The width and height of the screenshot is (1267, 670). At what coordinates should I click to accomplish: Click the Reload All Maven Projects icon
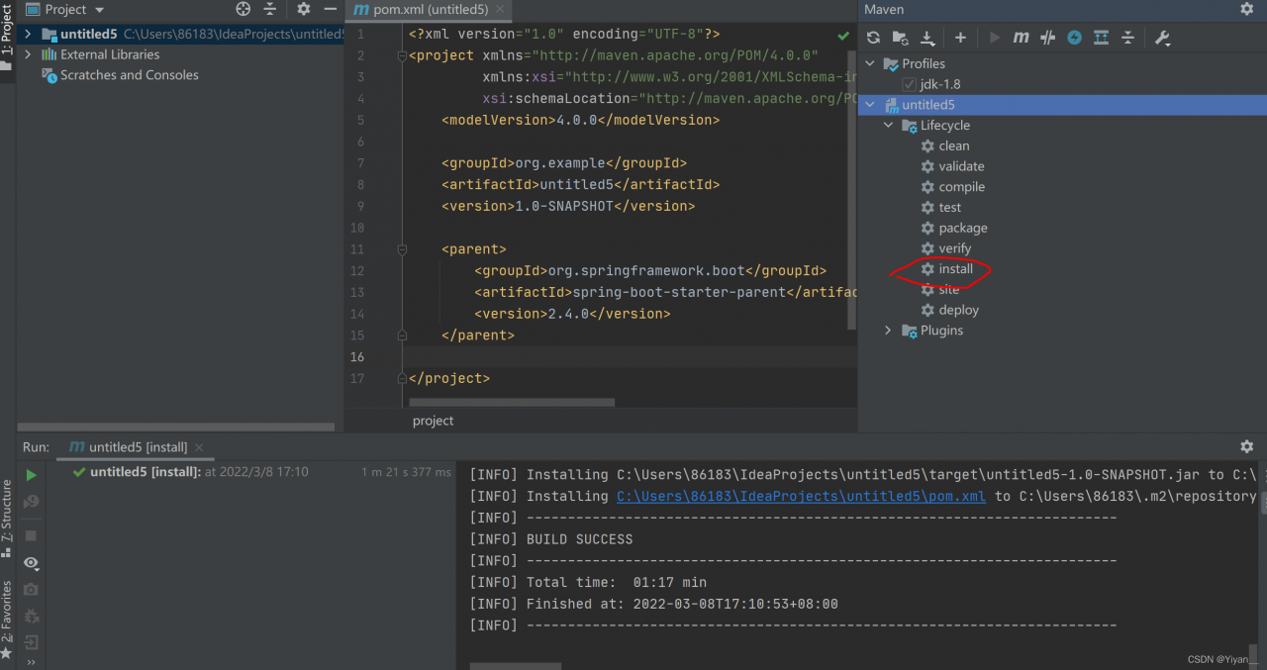pyautogui.click(x=873, y=37)
